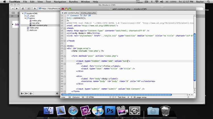
Task: Click the Safari add bookmark plus button
Action: coord(35,8)
